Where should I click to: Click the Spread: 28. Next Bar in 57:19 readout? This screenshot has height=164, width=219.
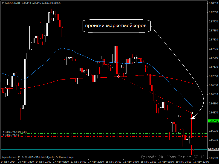(173, 157)
